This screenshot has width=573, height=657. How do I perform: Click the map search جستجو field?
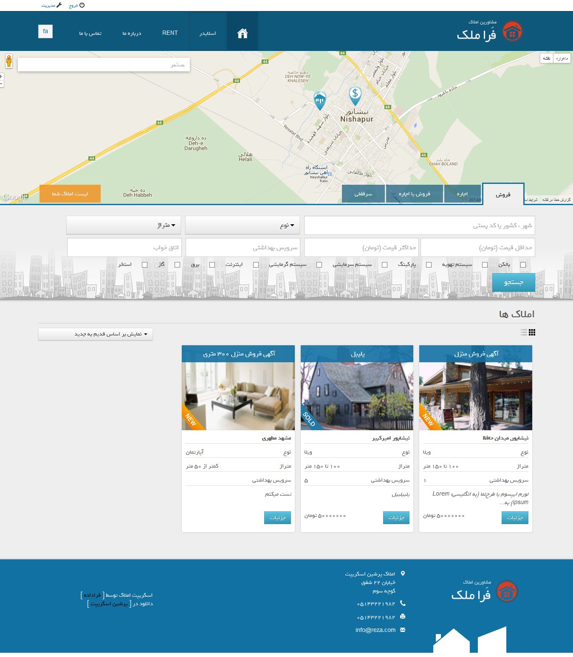[x=104, y=65]
